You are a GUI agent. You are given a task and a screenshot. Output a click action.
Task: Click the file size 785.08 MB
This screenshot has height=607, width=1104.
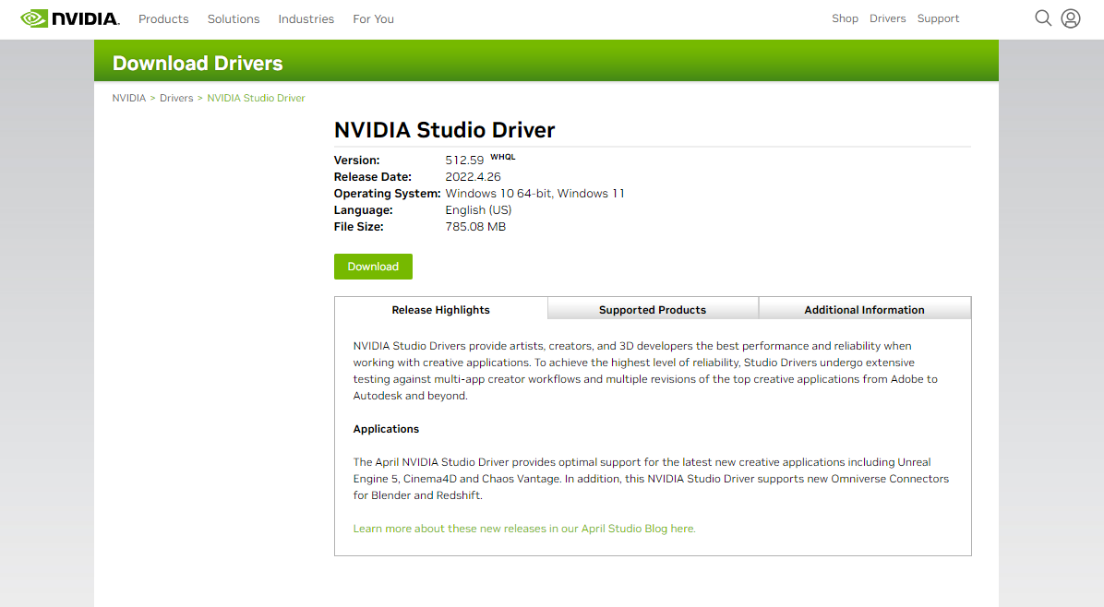pyautogui.click(x=475, y=227)
